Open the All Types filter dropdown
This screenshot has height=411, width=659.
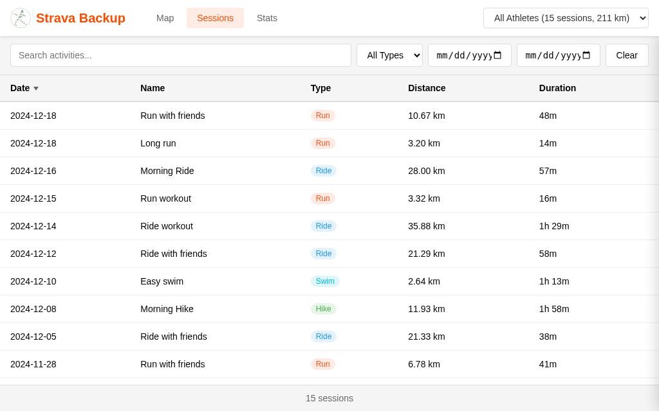(x=389, y=55)
